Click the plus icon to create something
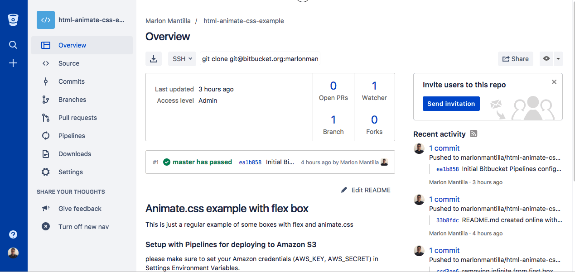This screenshot has height=272, width=575. (x=13, y=63)
